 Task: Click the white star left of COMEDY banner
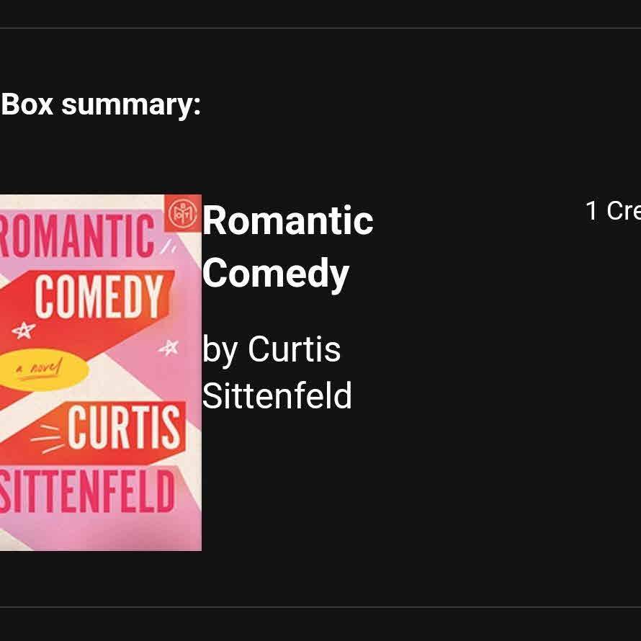(x=24, y=331)
